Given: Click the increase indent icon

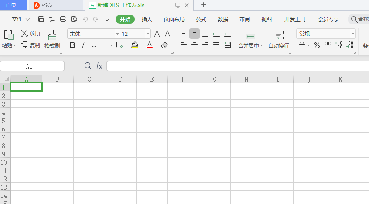Looking at the screenshot, I should [x=227, y=34].
